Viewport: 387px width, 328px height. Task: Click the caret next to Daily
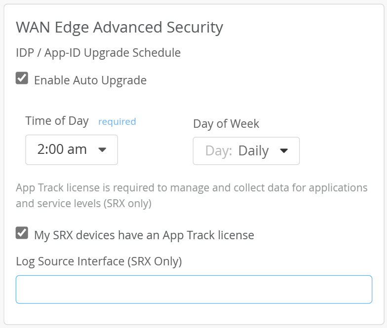click(284, 151)
